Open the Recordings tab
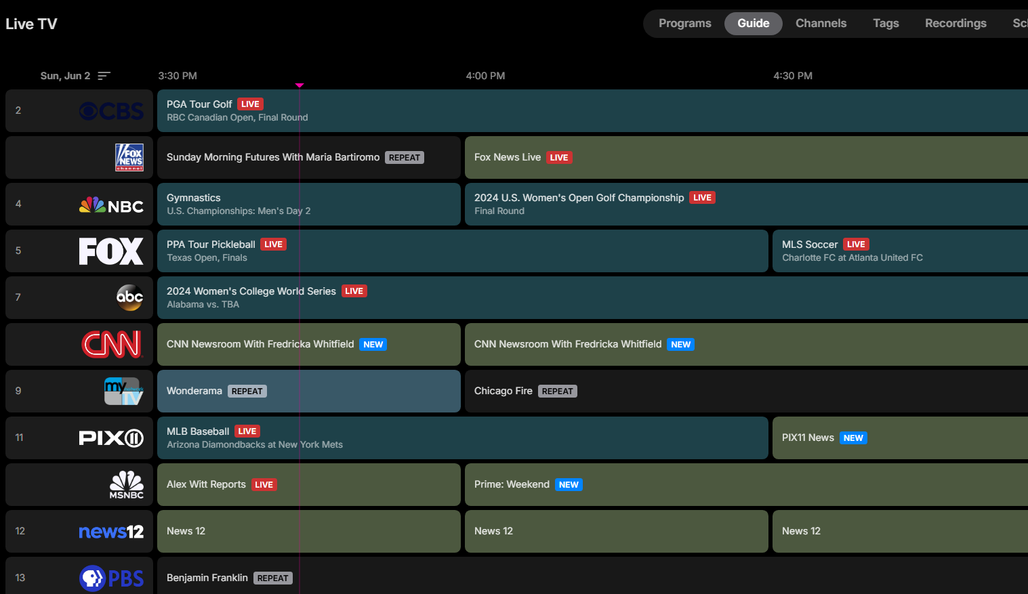Image resolution: width=1028 pixels, height=594 pixels. click(x=955, y=23)
